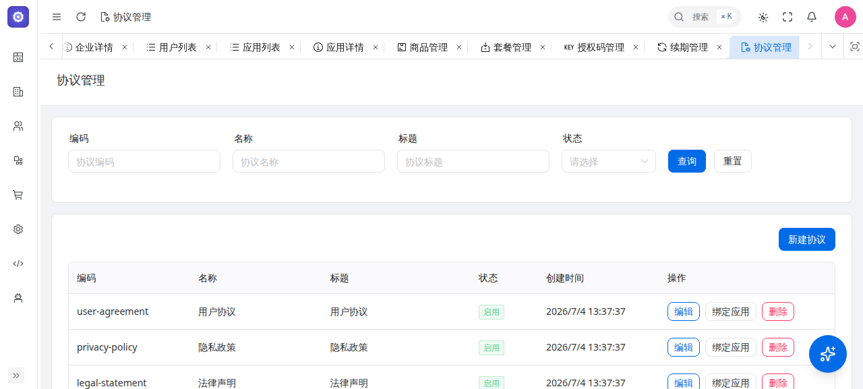The height and width of the screenshot is (389, 863).
Task: Select the active 协议管理 tab
Action: pos(766,47)
